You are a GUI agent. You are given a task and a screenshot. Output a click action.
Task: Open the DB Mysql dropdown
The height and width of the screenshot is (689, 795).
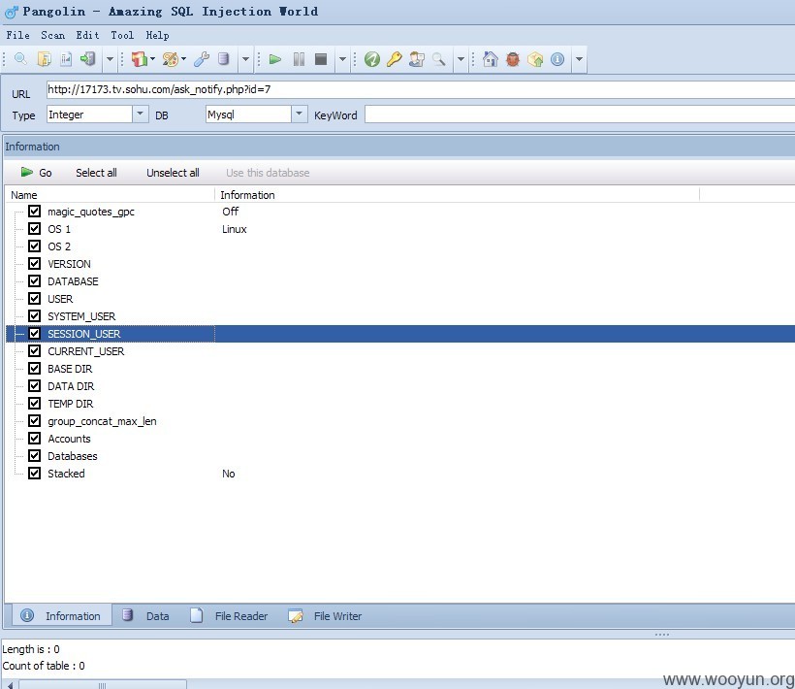coord(300,115)
